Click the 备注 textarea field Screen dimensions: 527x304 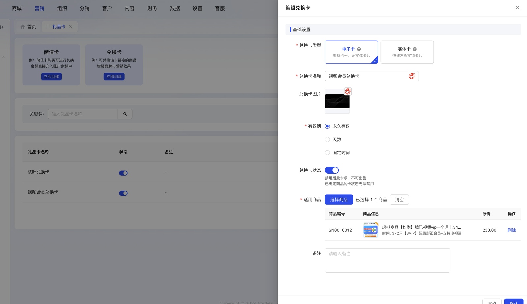click(387, 260)
